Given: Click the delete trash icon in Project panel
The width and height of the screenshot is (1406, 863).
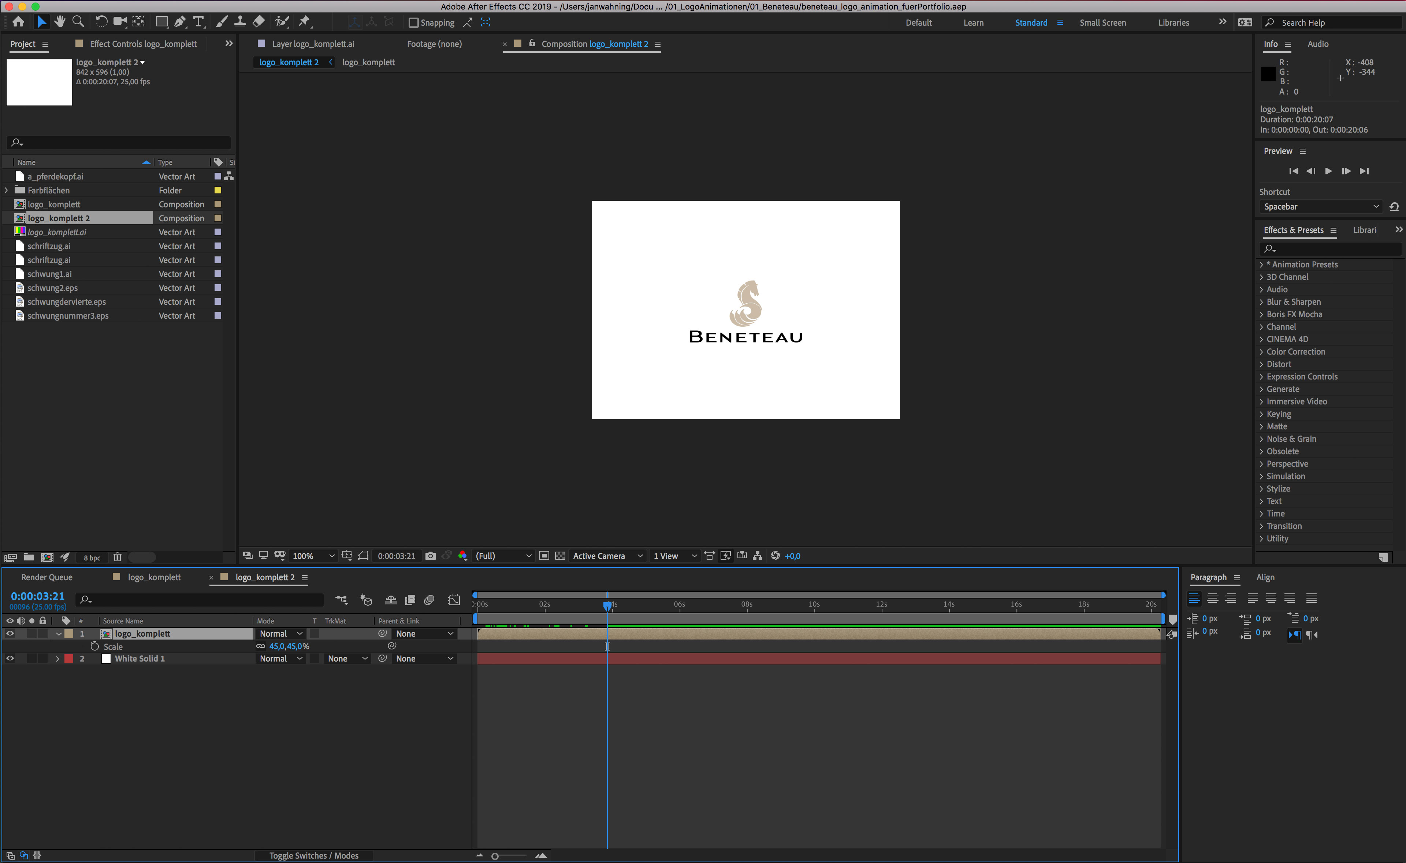Looking at the screenshot, I should (x=117, y=557).
